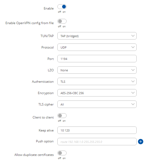
Task: Expand the Encryption AES-256-CBC dropdown
Action: [97, 93]
